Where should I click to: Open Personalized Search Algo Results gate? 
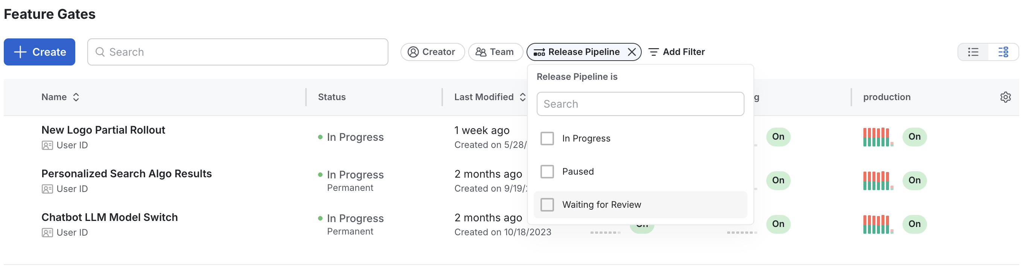126,174
